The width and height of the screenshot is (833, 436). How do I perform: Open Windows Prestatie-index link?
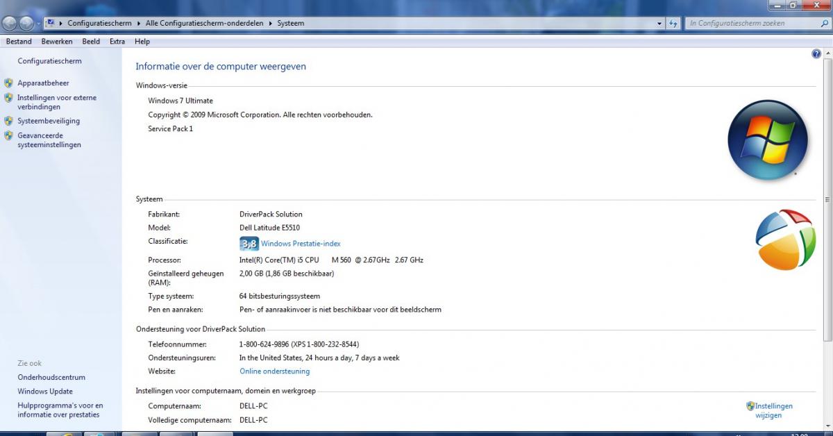(301, 244)
